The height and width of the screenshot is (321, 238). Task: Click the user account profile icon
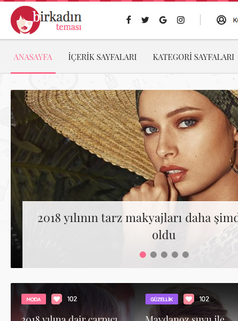(x=221, y=20)
